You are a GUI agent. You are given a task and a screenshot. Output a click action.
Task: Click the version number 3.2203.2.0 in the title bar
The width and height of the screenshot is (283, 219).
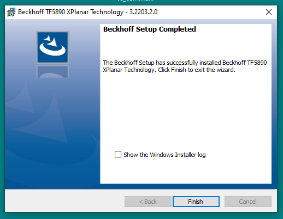(x=143, y=12)
